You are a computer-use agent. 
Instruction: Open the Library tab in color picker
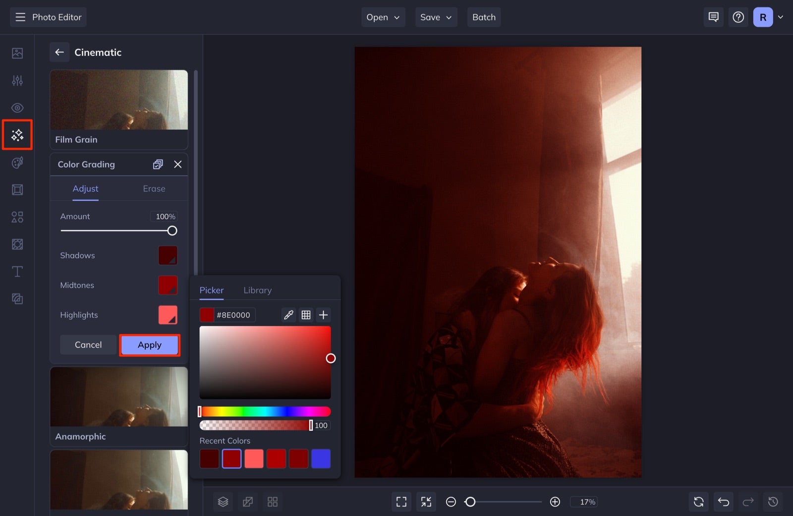pyautogui.click(x=257, y=290)
